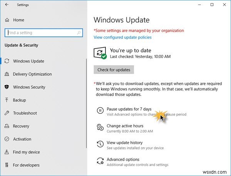
Task: Click the Troubleshoot wrench icon
Action: point(7,113)
